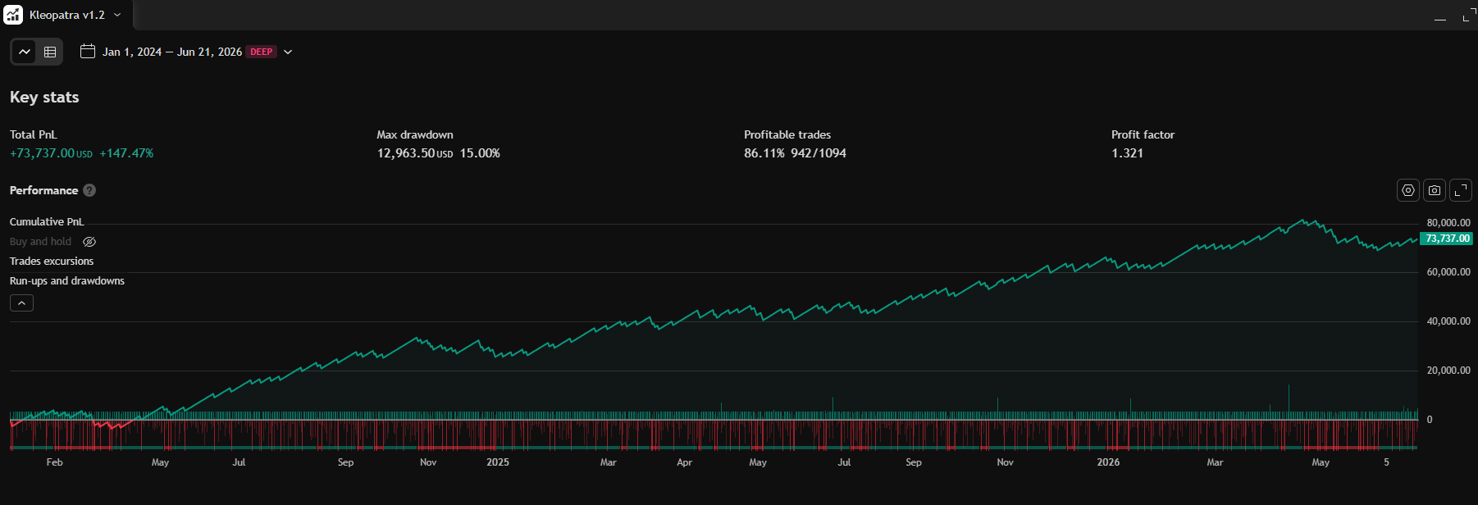
Task: Click the Profit factor value 1.321
Action: (1127, 153)
